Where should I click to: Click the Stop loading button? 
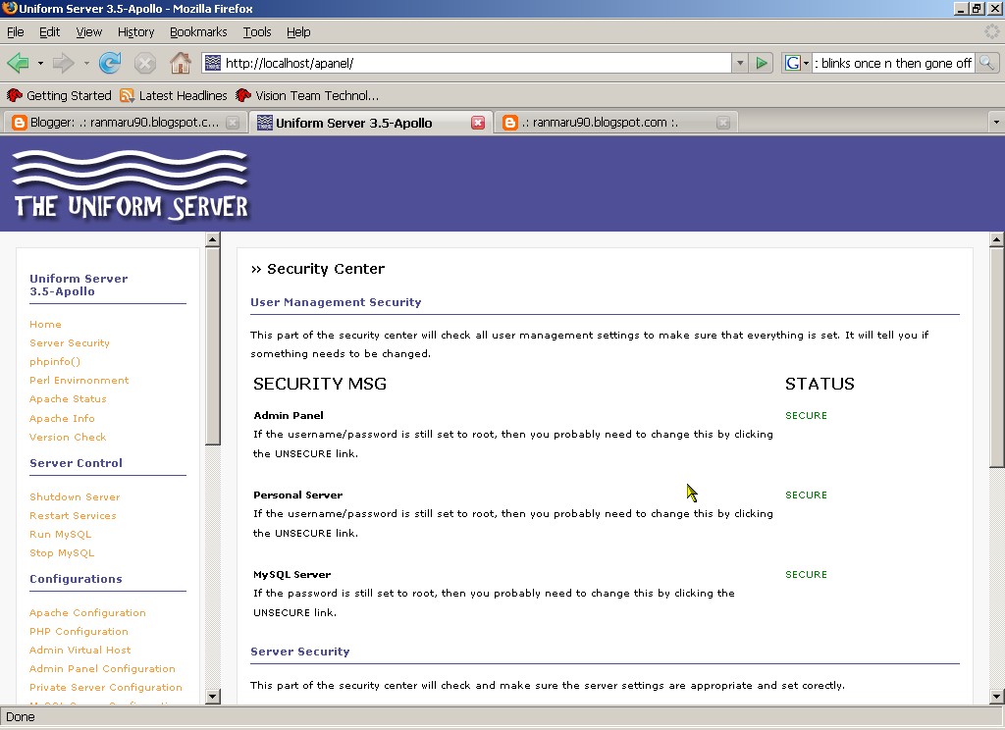tap(145, 63)
